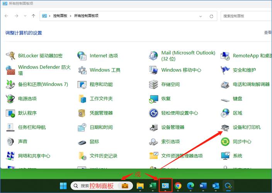Click the RemoteApp 和桌面 icon
Screen dimensions: 272x193
(x=225, y=56)
